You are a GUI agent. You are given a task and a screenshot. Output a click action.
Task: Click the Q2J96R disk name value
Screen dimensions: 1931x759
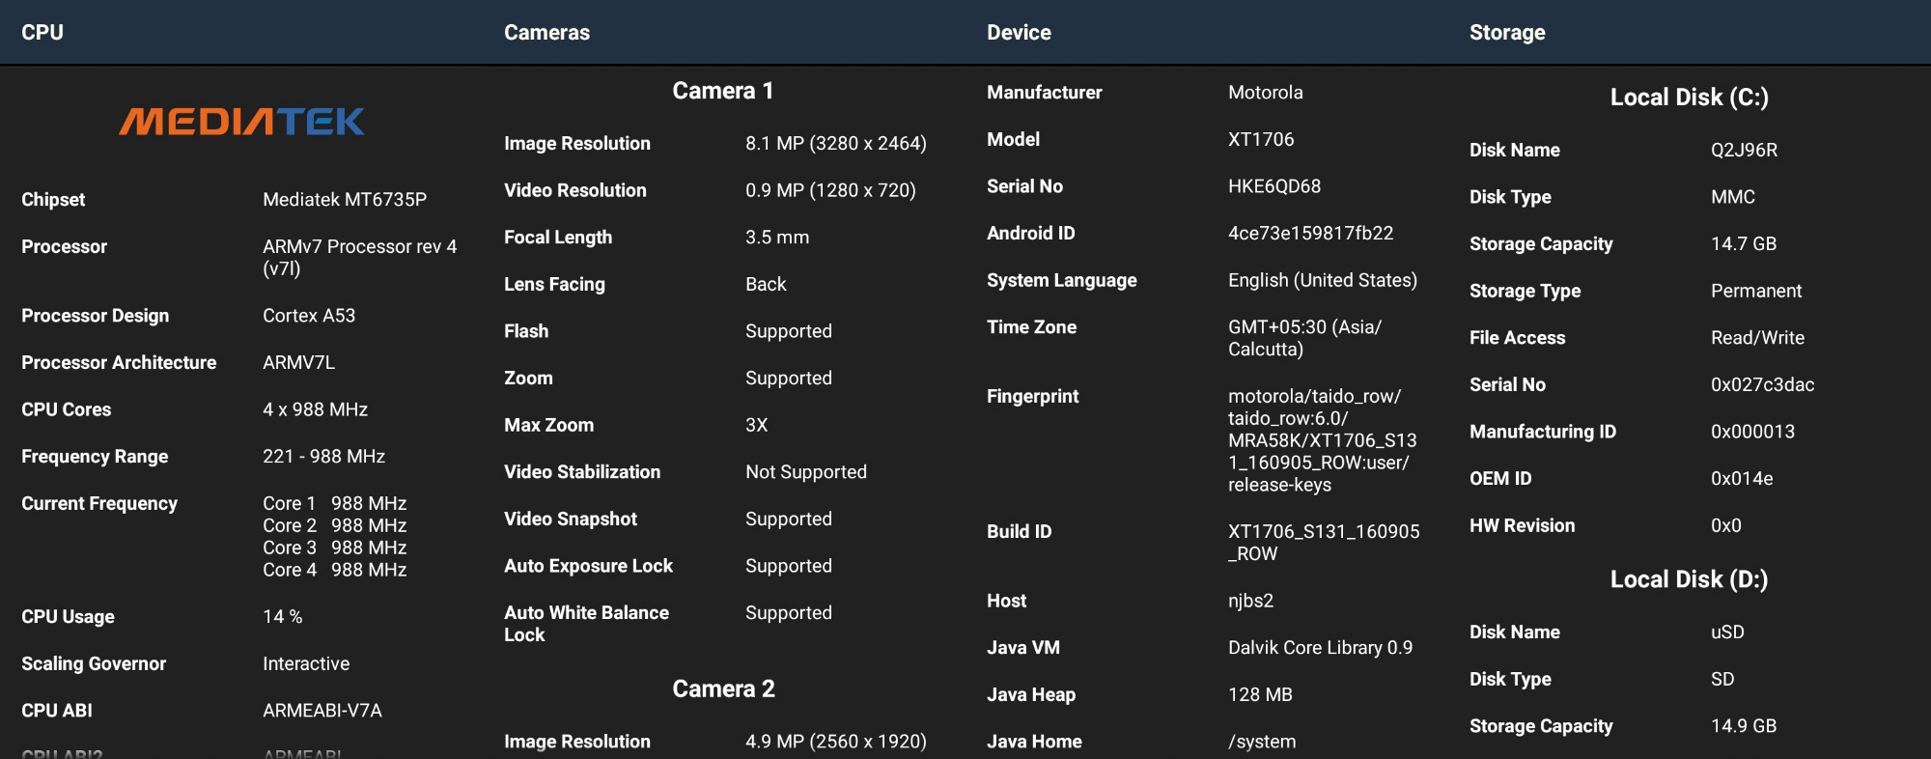(x=1744, y=150)
